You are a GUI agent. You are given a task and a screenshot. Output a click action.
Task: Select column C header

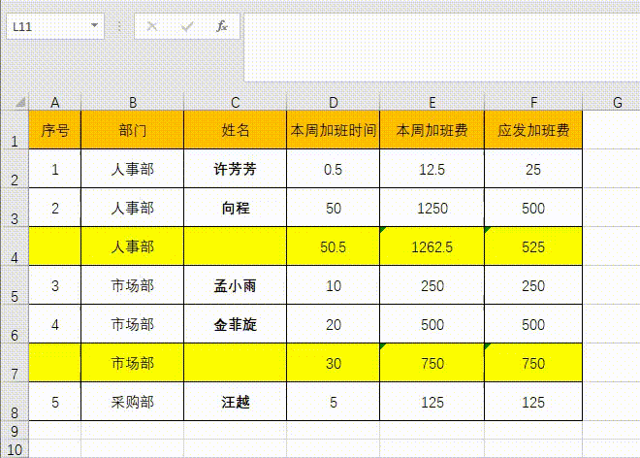pos(235,102)
